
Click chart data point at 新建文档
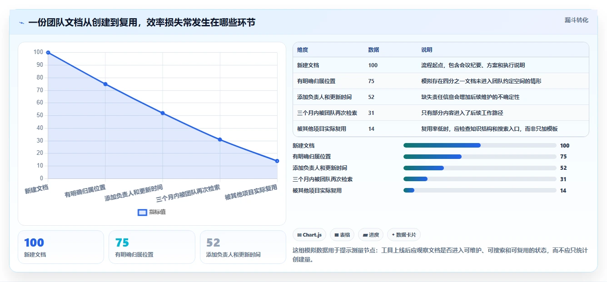pyautogui.click(x=48, y=53)
